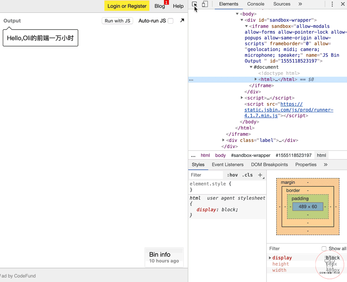Add a new style rule with the plus icon
The height and width of the screenshot is (282, 347).
point(260,175)
